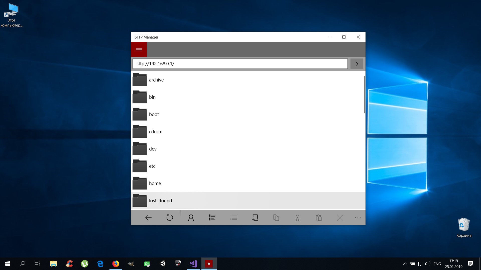Click the scissors cut icon
The height and width of the screenshot is (270, 481).
click(297, 218)
